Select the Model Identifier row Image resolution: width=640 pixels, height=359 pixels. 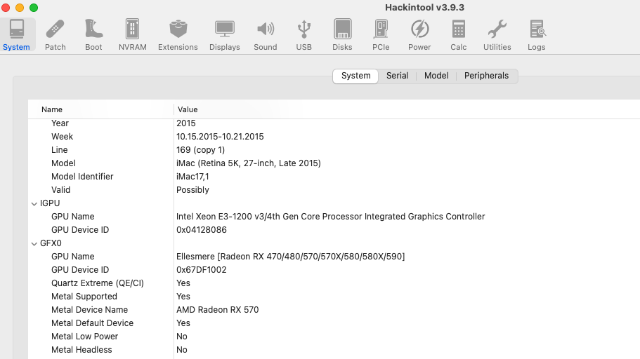click(334, 177)
